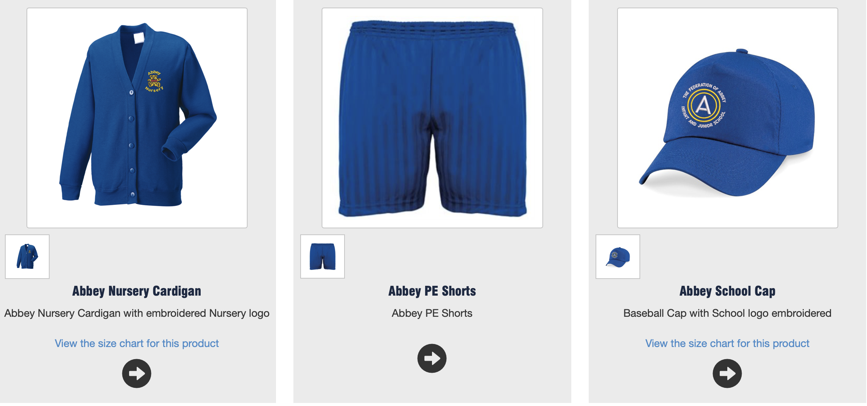867x406 pixels.
Task: Select the small school cap thumbnail
Action: 618,257
